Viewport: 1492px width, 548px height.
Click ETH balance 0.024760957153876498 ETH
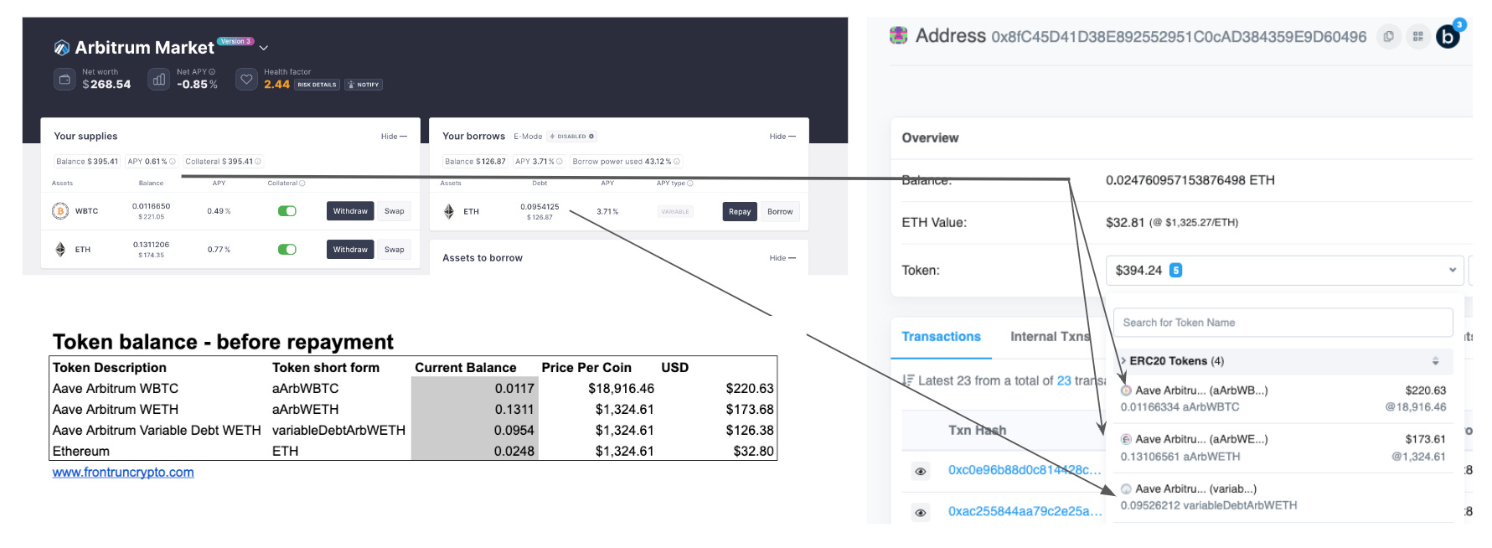coord(1190,180)
